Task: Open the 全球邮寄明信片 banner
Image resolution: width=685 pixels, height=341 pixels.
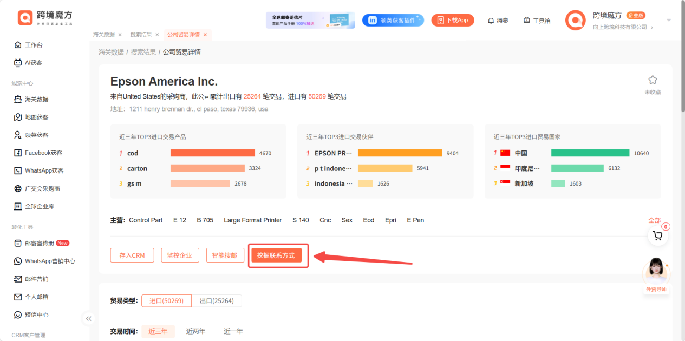Action: [310, 20]
